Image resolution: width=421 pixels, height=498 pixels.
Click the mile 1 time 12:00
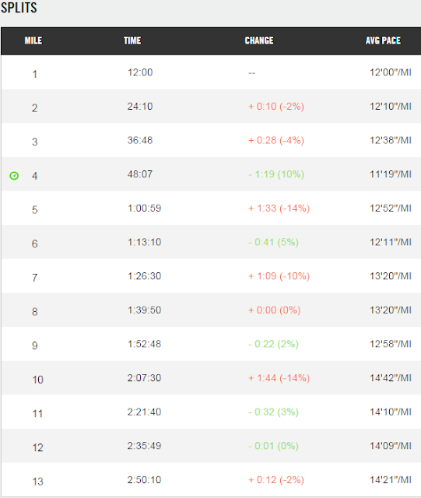click(140, 72)
